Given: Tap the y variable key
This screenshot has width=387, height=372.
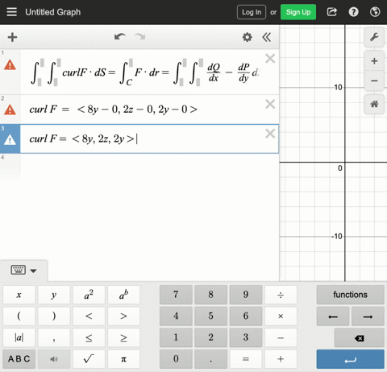Looking at the screenshot, I should (54, 295).
